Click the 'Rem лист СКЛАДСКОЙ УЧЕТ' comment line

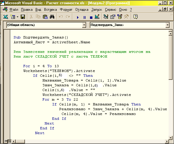(x=61, y=56)
